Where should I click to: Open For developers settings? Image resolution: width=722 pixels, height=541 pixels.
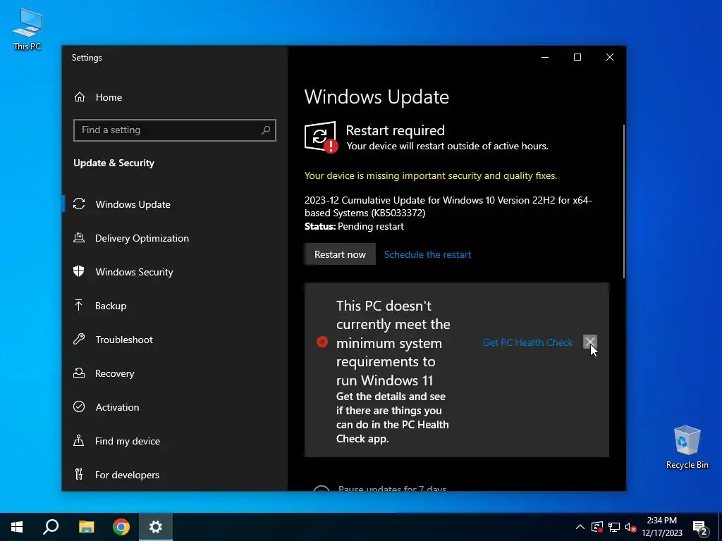[x=127, y=475]
